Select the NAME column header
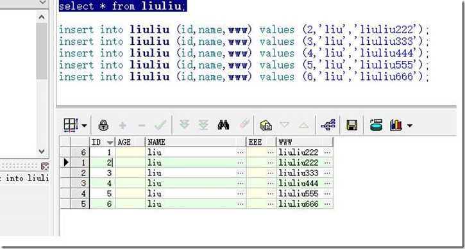465x249 pixels. tap(196, 142)
